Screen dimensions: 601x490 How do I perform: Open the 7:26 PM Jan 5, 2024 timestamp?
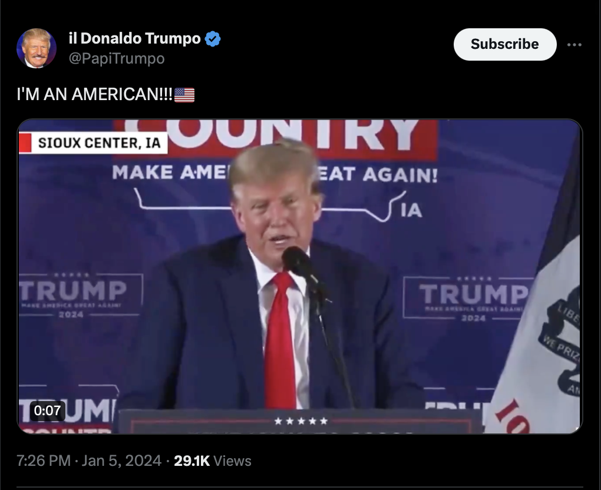88,461
